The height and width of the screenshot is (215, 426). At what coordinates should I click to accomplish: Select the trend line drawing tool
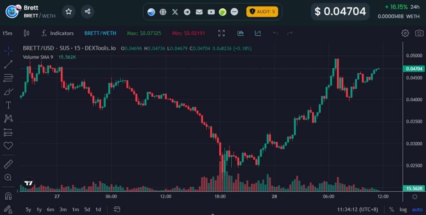point(8,64)
